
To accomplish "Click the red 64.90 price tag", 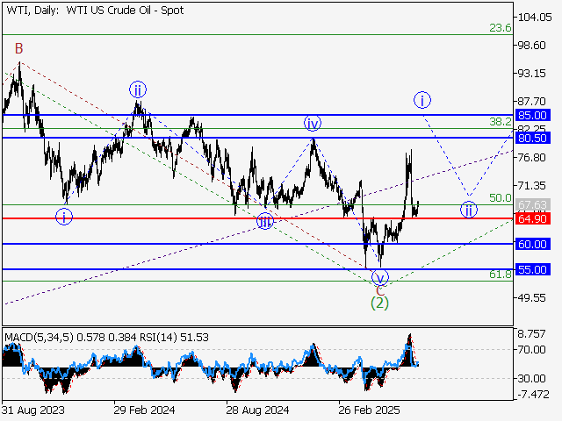I will (x=533, y=218).
